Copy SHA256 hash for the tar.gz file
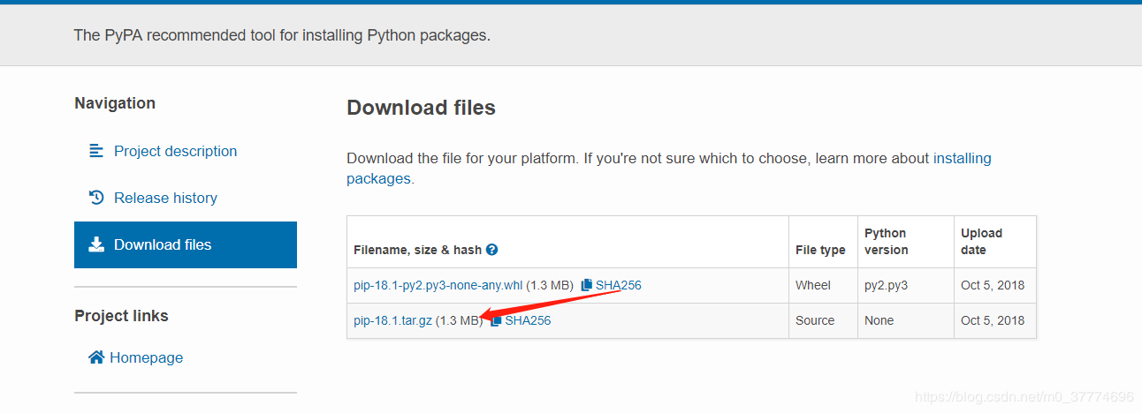This screenshot has height=413, width=1142. [528, 320]
